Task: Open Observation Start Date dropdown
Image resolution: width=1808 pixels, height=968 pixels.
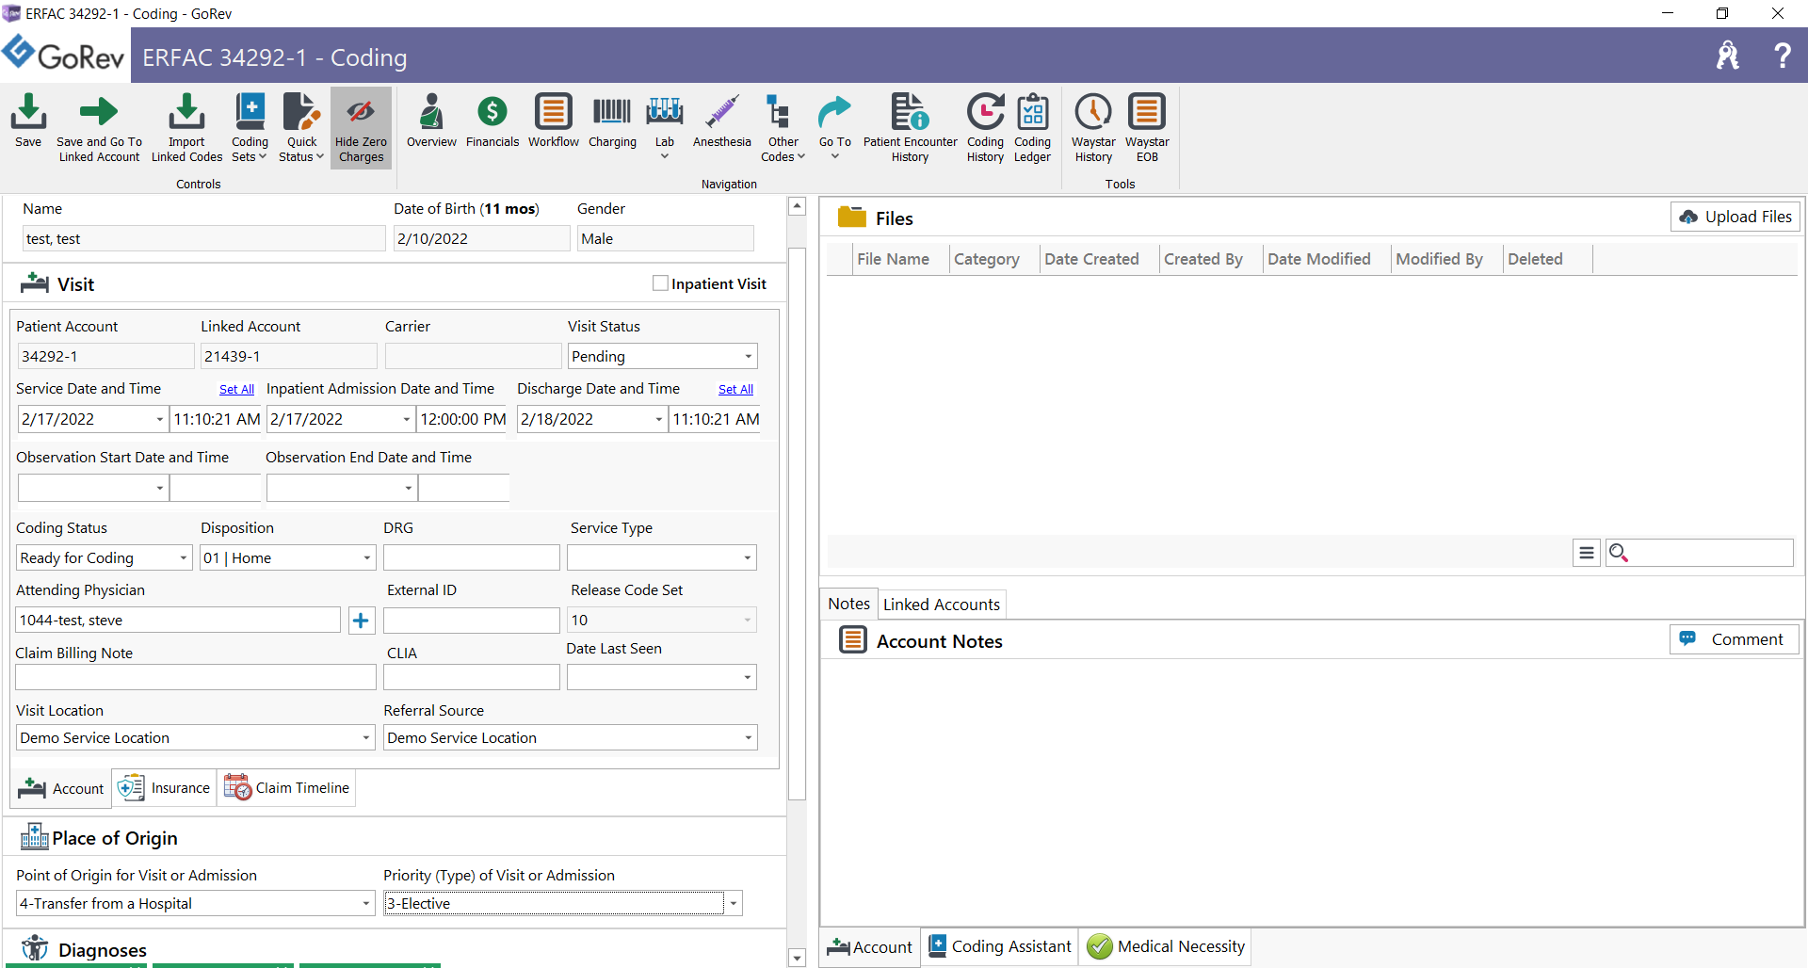Action: coord(159,488)
